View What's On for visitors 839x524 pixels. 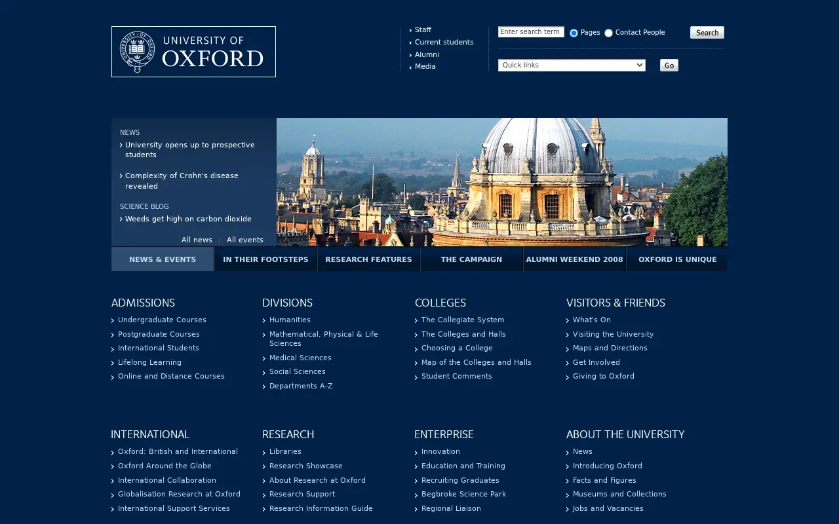(x=592, y=320)
